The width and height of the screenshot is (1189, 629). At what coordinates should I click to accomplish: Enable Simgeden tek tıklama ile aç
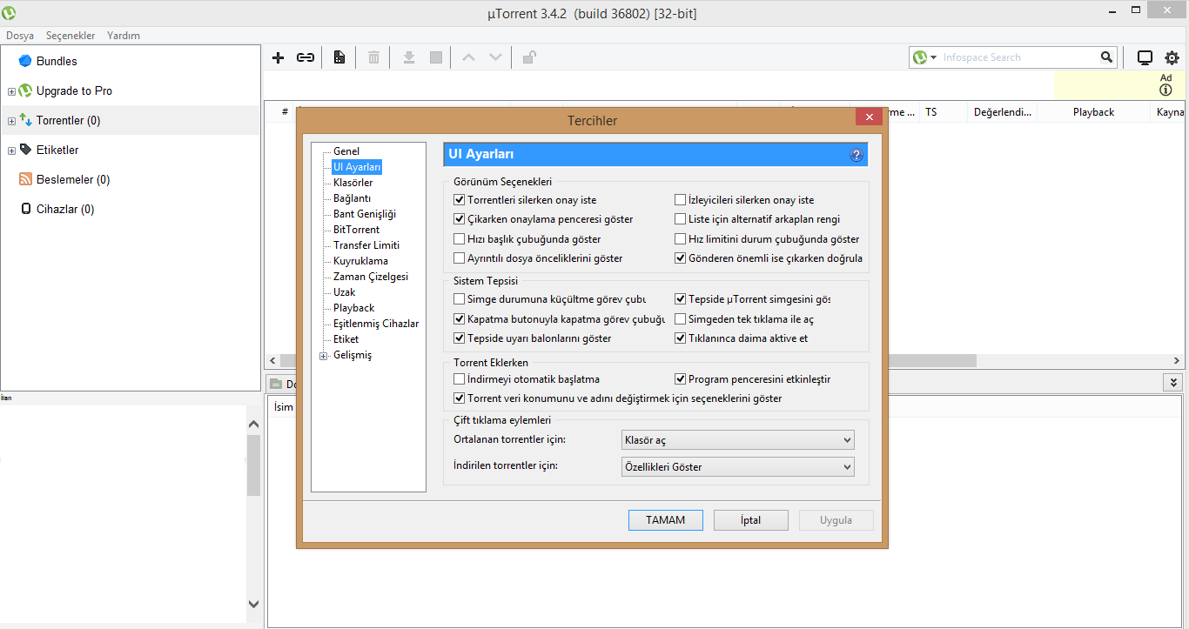tap(681, 319)
